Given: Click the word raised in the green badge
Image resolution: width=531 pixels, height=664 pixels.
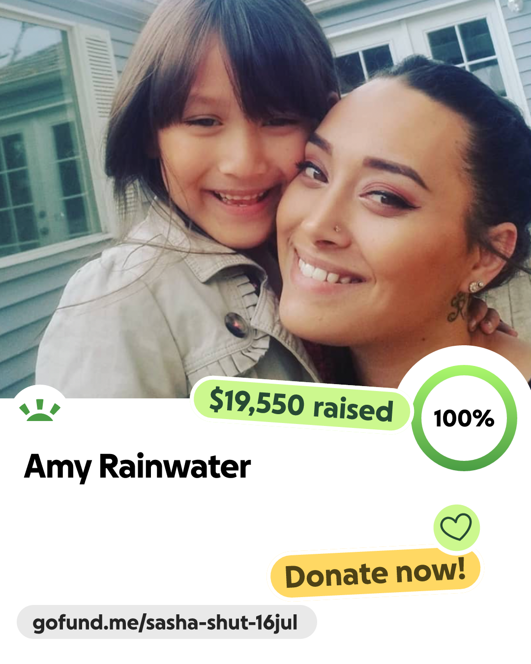Looking at the screenshot, I should pyautogui.click(x=353, y=409).
